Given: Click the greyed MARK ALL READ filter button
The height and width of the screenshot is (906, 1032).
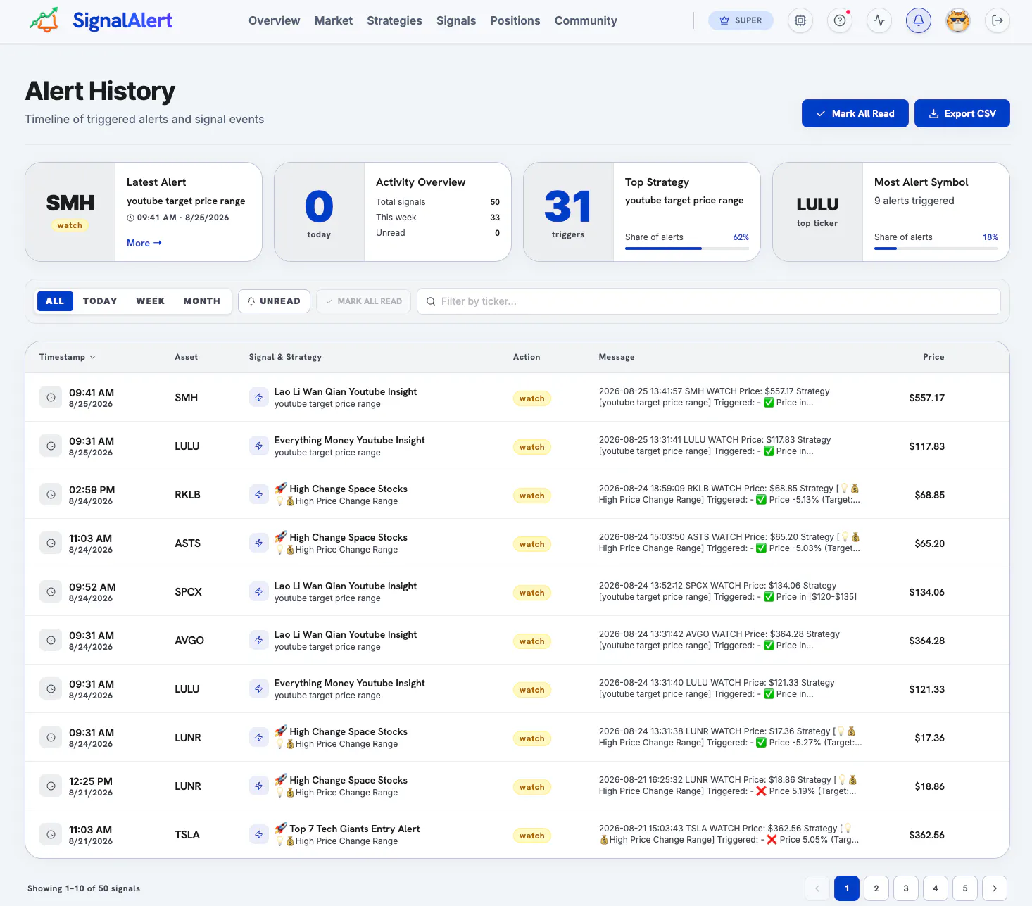Looking at the screenshot, I should coord(363,301).
